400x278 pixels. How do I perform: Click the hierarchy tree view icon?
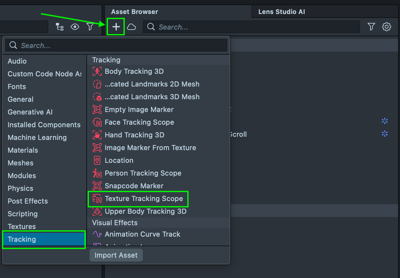tap(60, 27)
